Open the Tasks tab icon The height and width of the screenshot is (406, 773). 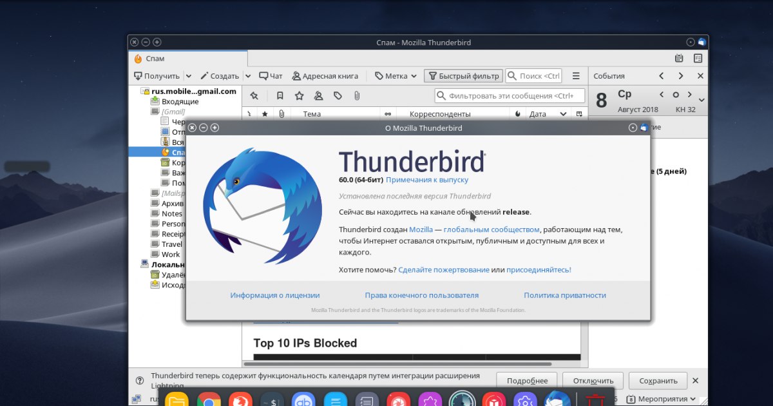pyautogui.click(x=698, y=59)
